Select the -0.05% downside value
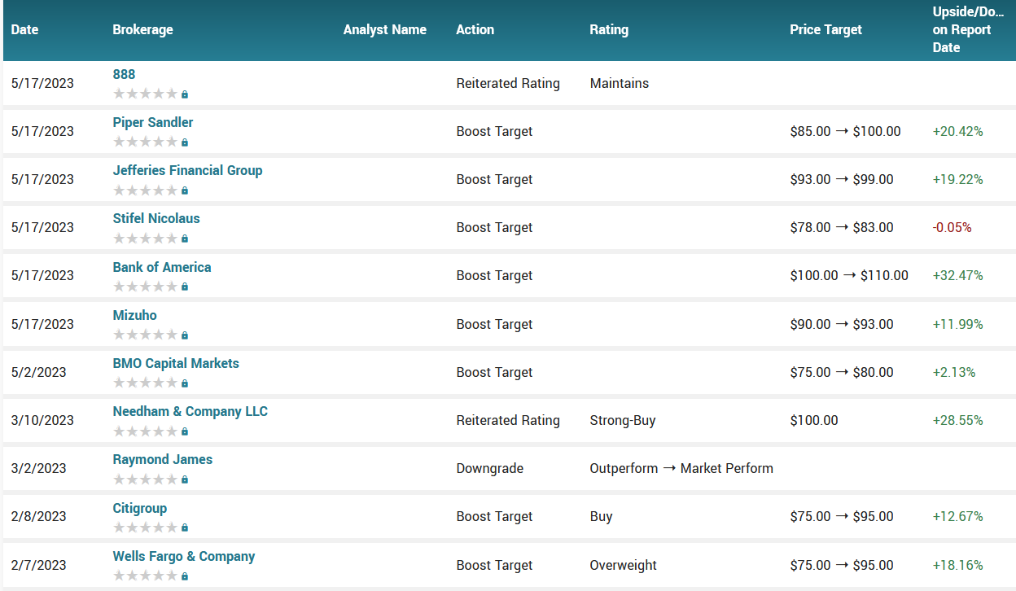The width and height of the screenshot is (1016, 591). pos(952,227)
